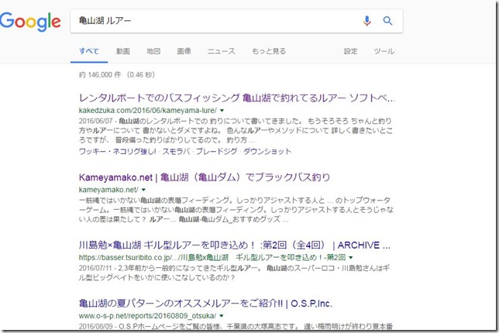This screenshot has height=333, width=499.
Task: Open the Kameyamako.net result title
Action: 205,177
